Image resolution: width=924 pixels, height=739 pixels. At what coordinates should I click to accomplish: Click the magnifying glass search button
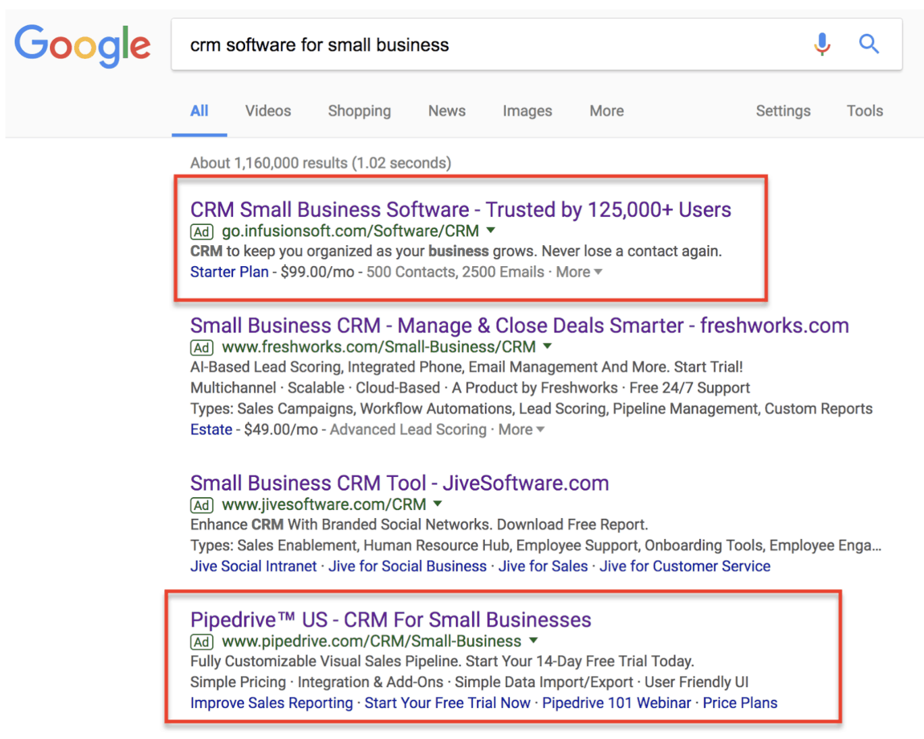point(869,45)
